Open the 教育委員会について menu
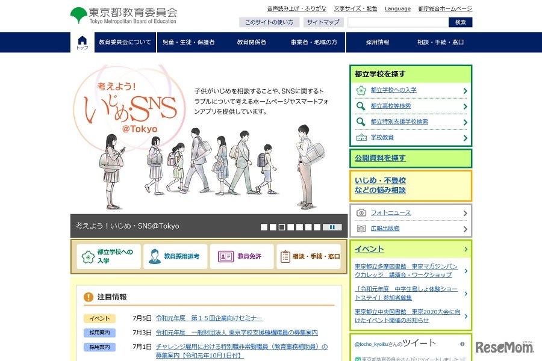The height and width of the screenshot is (361, 542). point(125,42)
